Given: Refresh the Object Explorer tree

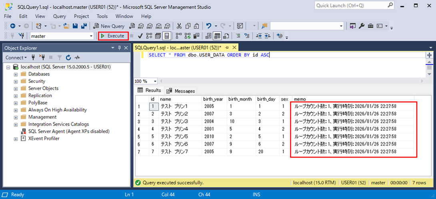Looking at the screenshot, I should coord(68,57).
